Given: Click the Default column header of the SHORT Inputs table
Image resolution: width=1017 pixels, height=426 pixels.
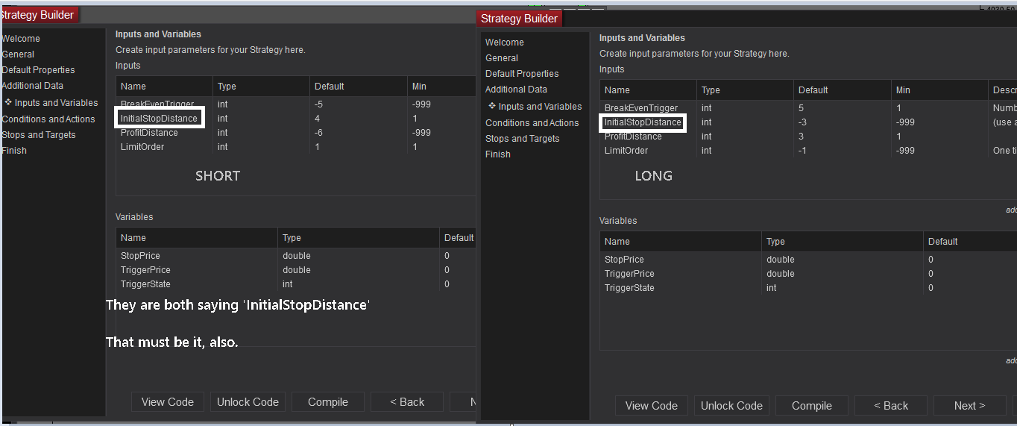Looking at the screenshot, I should tap(329, 86).
